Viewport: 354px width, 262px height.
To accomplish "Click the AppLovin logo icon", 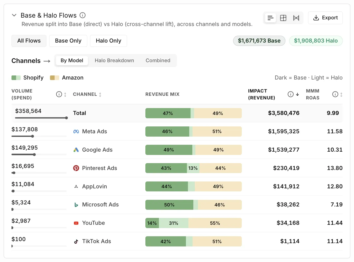I will pos(76,187).
